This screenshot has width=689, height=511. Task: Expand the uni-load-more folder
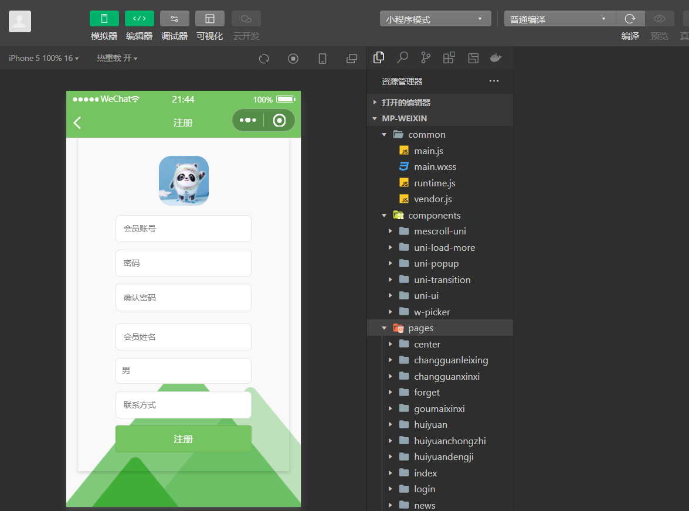440,248
